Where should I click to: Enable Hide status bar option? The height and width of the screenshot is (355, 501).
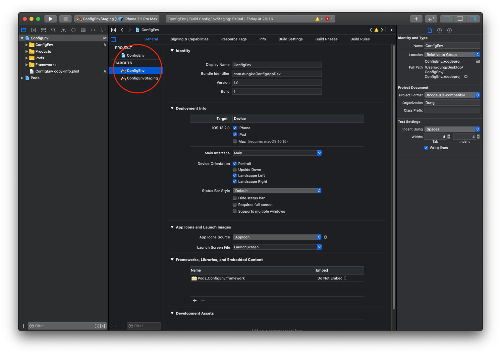point(235,198)
